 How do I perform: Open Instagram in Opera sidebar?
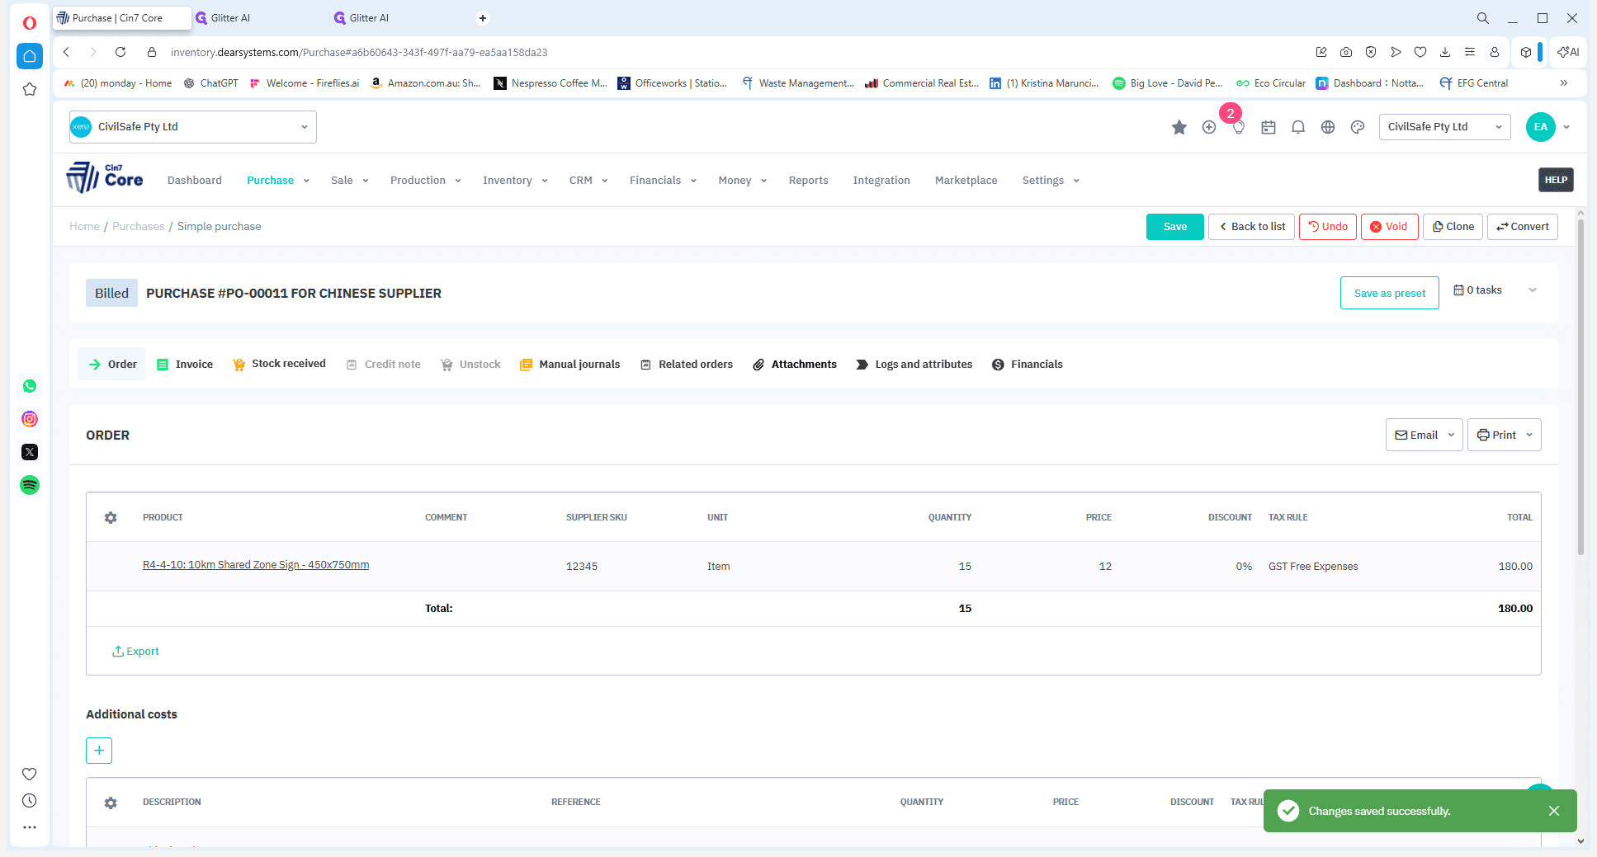(30, 419)
